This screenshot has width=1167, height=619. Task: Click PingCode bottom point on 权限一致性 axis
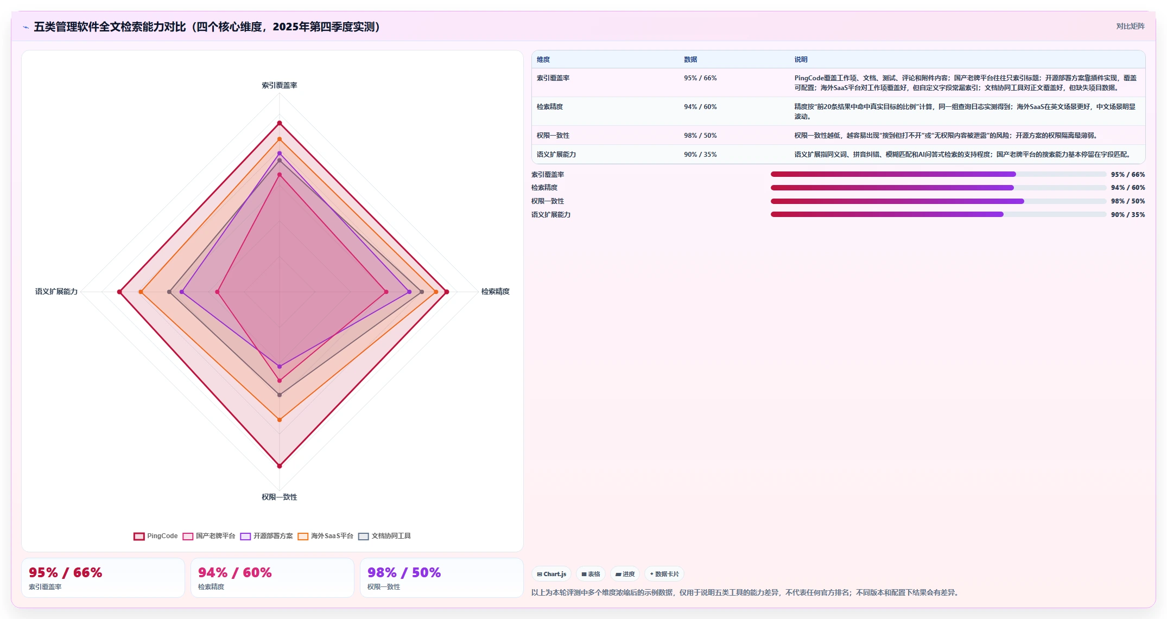tap(280, 466)
